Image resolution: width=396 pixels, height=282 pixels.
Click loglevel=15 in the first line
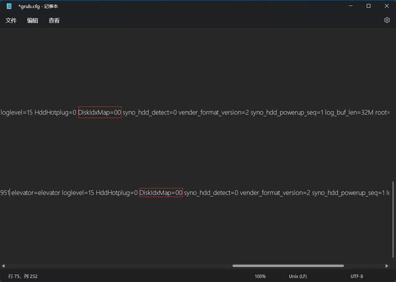pyautogui.click(x=17, y=112)
